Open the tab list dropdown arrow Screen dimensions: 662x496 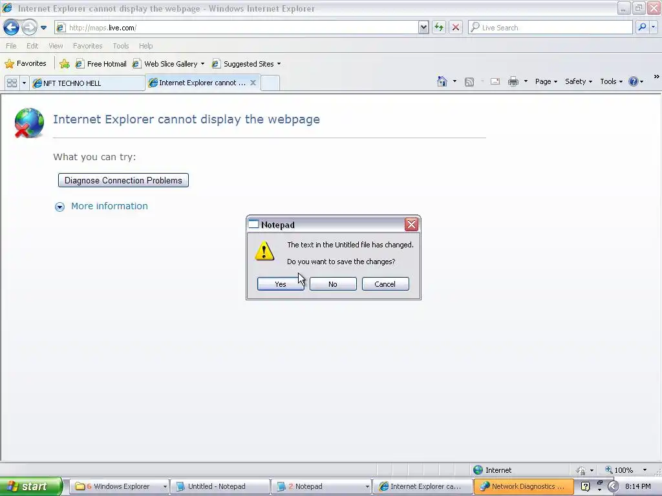pos(24,83)
